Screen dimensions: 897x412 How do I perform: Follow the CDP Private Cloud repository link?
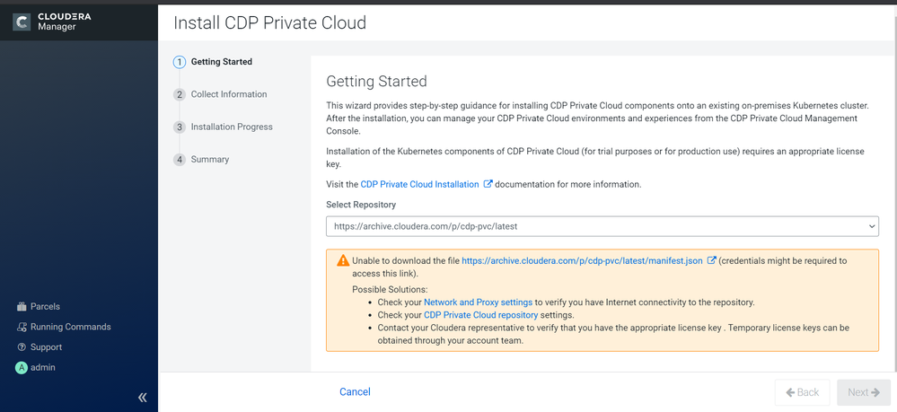coord(480,315)
